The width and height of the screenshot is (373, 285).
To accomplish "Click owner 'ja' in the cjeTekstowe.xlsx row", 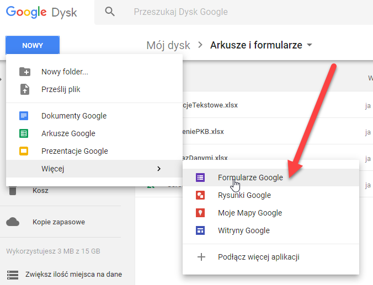I will click(368, 106).
